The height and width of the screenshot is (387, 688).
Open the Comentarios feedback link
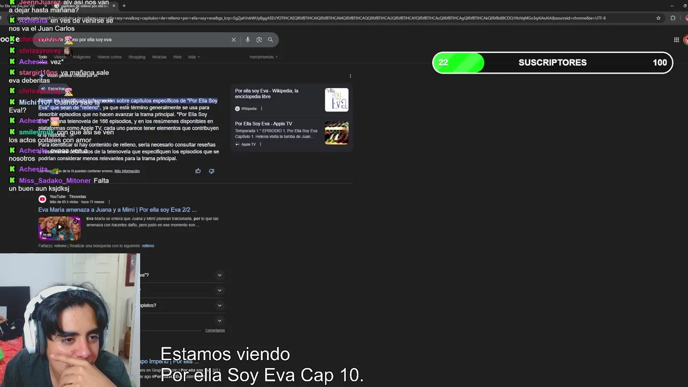tap(215, 331)
